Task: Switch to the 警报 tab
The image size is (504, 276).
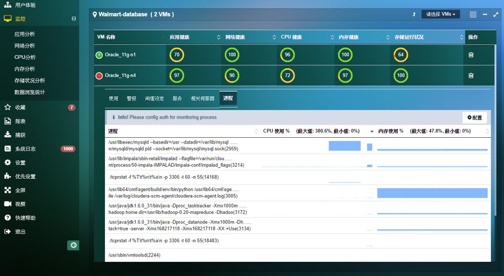Action: coord(131,98)
